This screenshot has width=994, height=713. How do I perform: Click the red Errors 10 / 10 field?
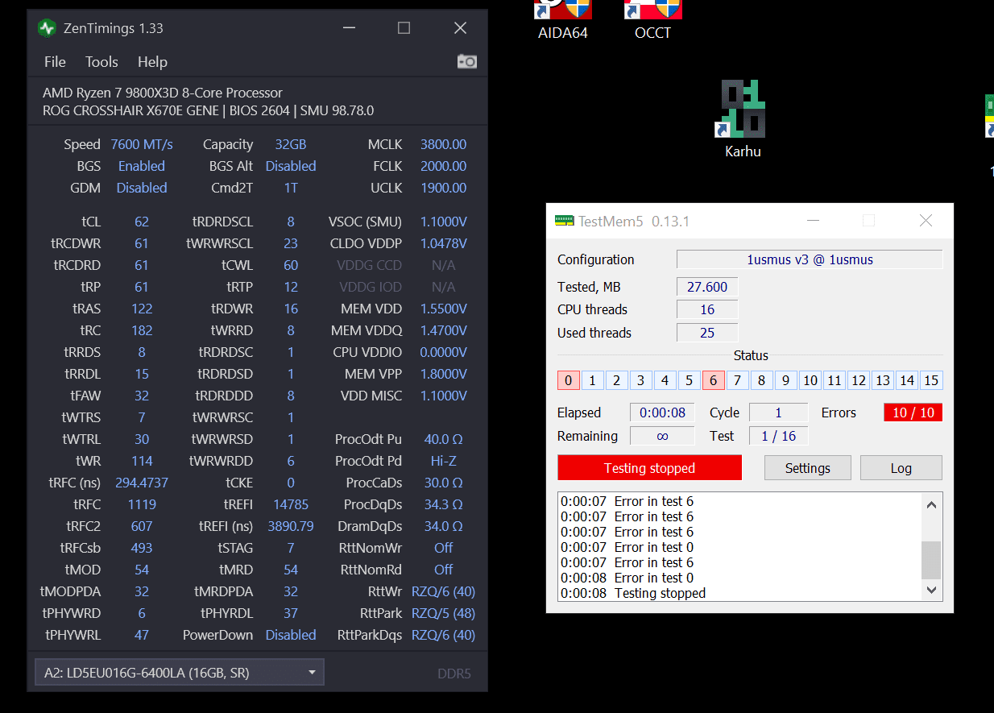coord(913,412)
